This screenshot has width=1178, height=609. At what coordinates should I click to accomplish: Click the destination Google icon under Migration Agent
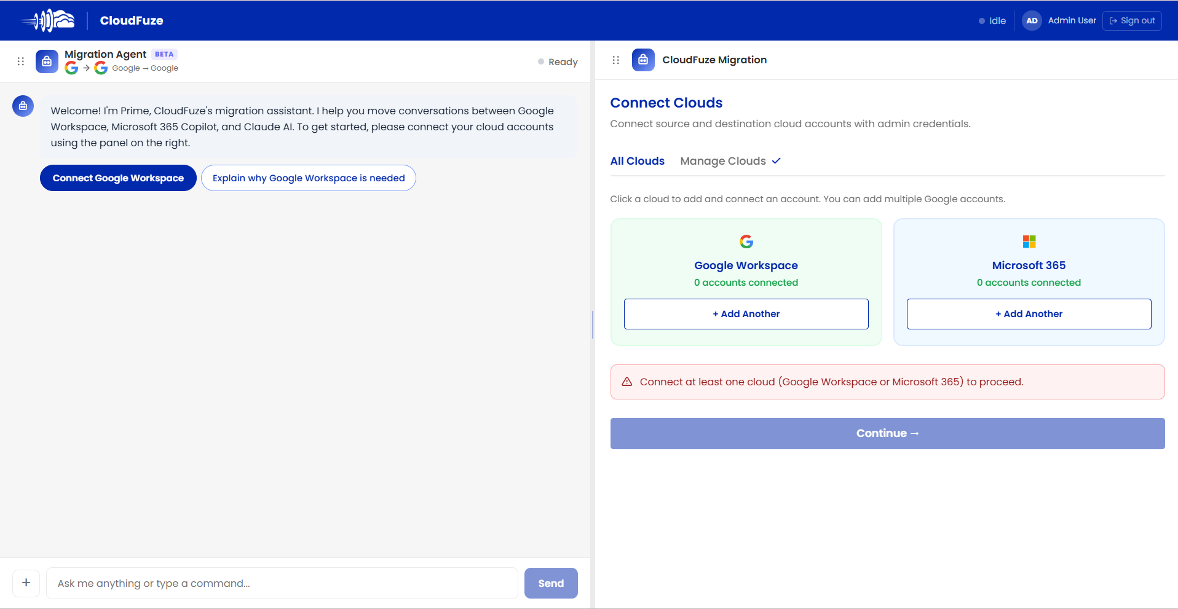coord(101,68)
